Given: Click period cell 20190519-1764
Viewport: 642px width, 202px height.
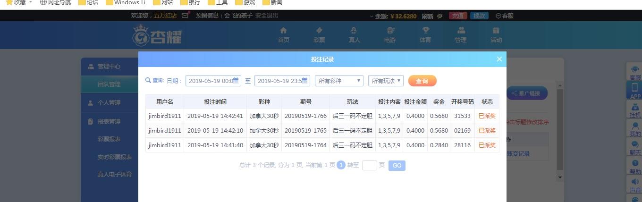Looking at the screenshot, I should point(305,145).
